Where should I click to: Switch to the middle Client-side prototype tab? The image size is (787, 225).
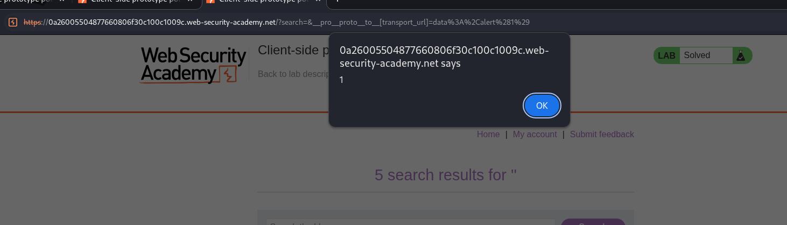[x=135, y=1]
